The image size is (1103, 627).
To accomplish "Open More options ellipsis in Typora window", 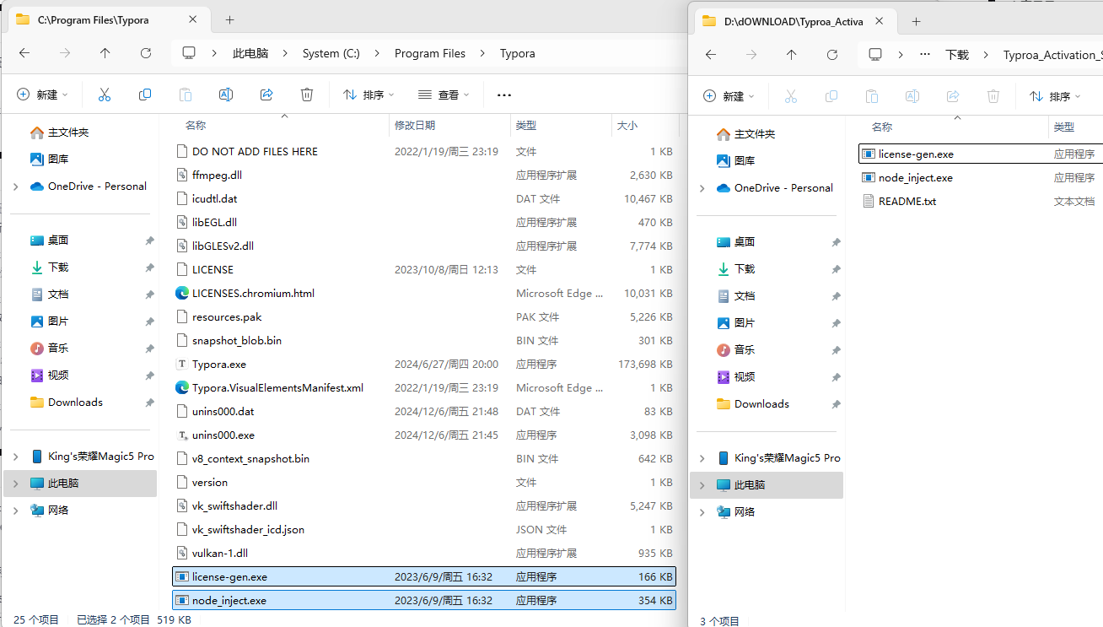I will point(504,95).
